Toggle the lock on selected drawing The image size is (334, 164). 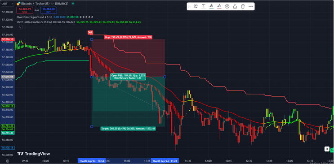[x=235, y=6]
